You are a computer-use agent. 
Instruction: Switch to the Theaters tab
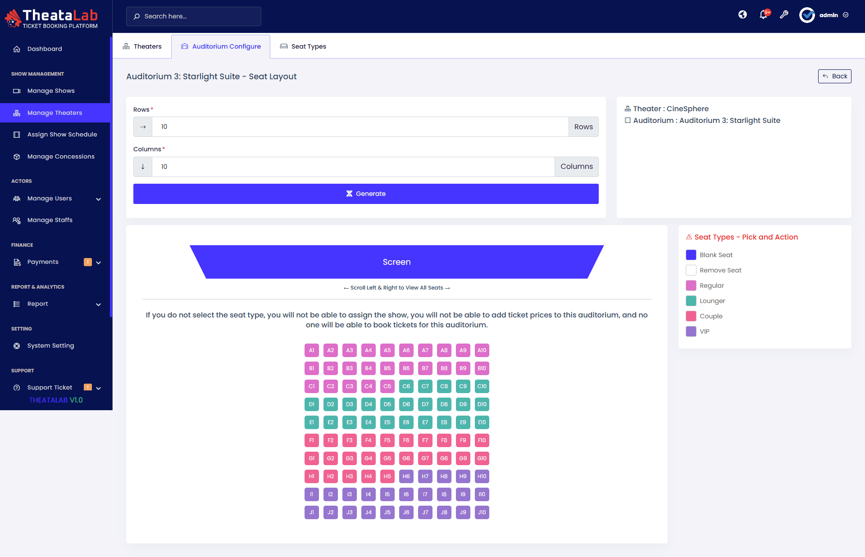[x=142, y=46]
